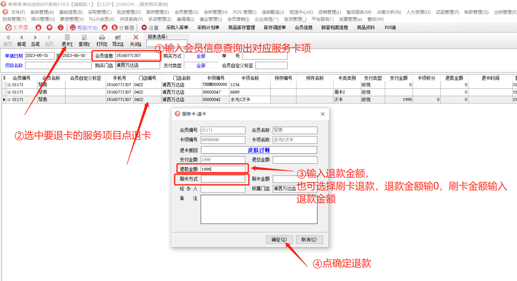
Task: Expand the third 01171 row for 水光2次卡
Action: click(9, 100)
